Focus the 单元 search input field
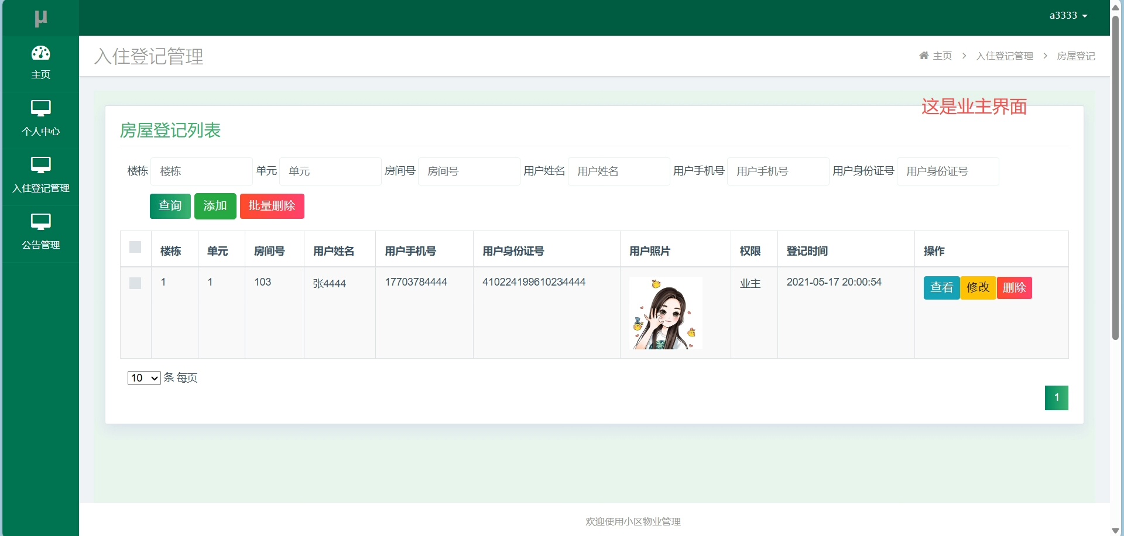The height and width of the screenshot is (536, 1124). pyautogui.click(x=330, y=171)
